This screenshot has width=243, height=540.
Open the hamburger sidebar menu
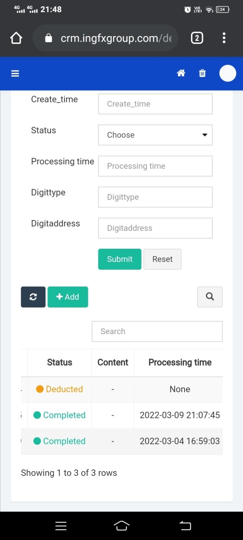coord(15,73)
